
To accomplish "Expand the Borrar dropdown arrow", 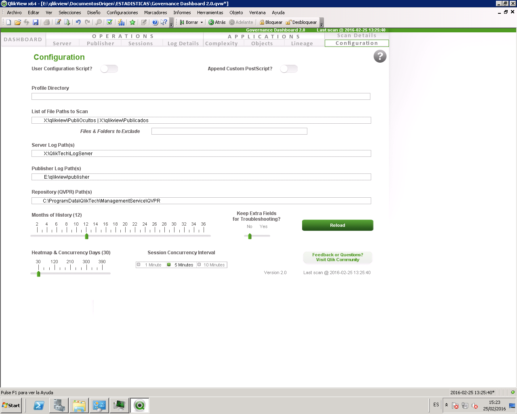I will click(x=202, y=22).
